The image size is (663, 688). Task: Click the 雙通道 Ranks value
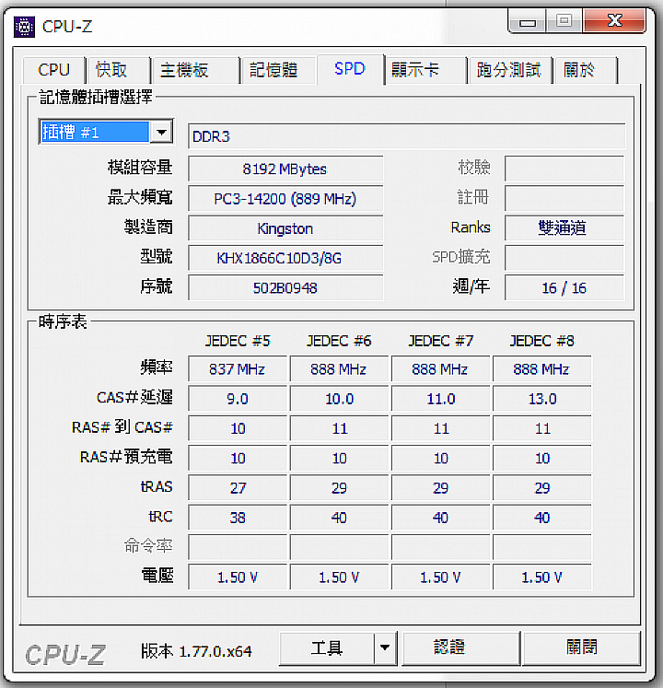click(564, 228)
